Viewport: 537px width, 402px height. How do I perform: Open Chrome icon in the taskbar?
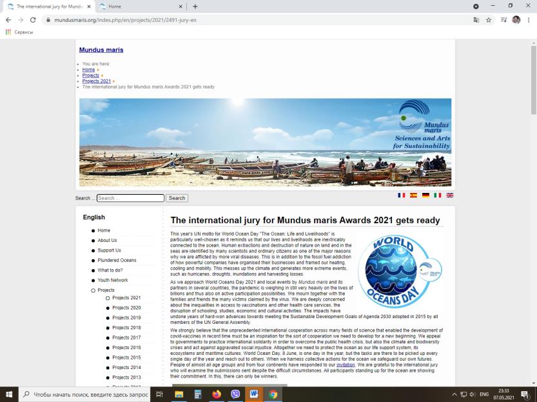pyautogui.click(x=273, y=394)
